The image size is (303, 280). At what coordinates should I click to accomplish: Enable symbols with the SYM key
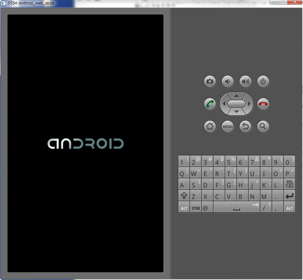(196, 208)
